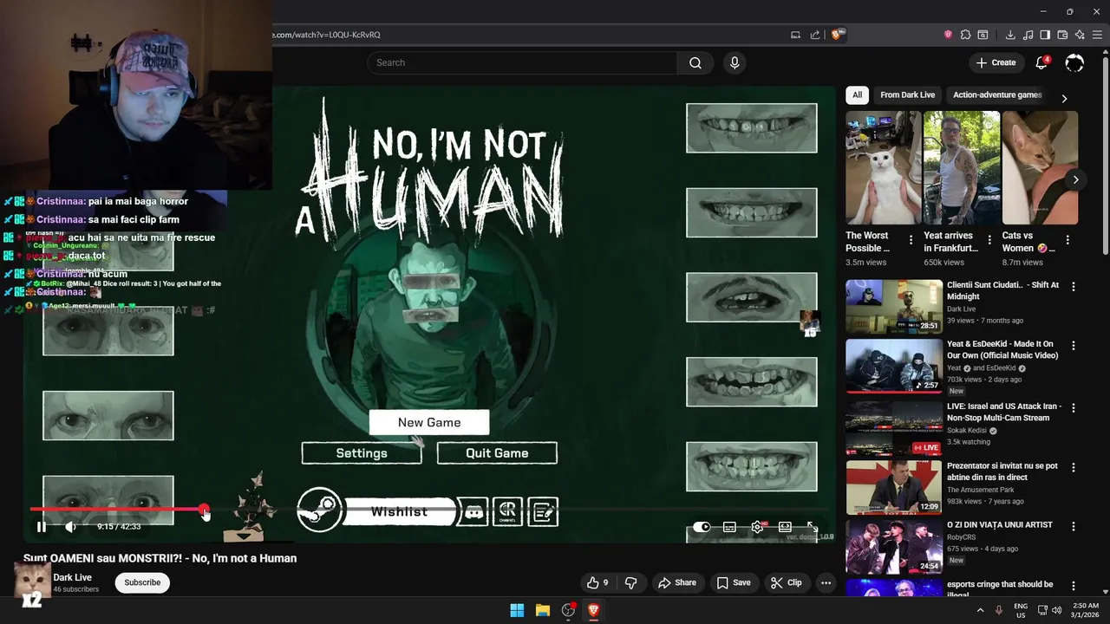
Task: Click the CR Channel icon in game menu
Action: [507, 512]
